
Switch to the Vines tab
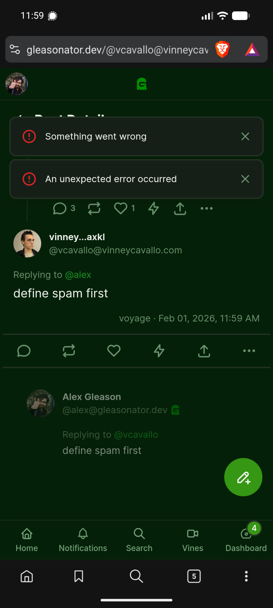(x=193, y=540)
